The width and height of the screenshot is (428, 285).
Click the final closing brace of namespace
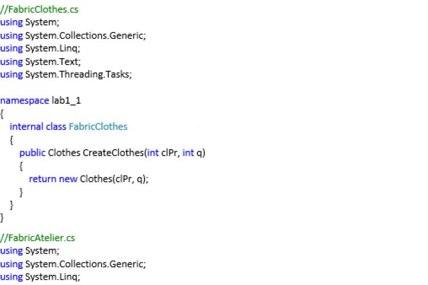click(x=2, y=218)
